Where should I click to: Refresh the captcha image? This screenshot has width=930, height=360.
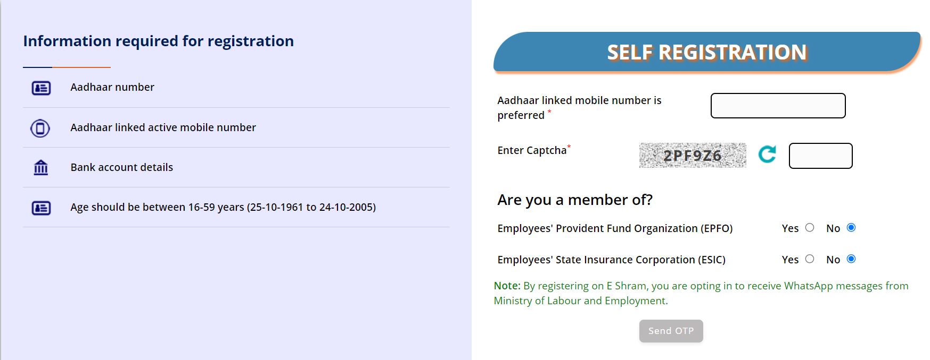click(767, 155)
